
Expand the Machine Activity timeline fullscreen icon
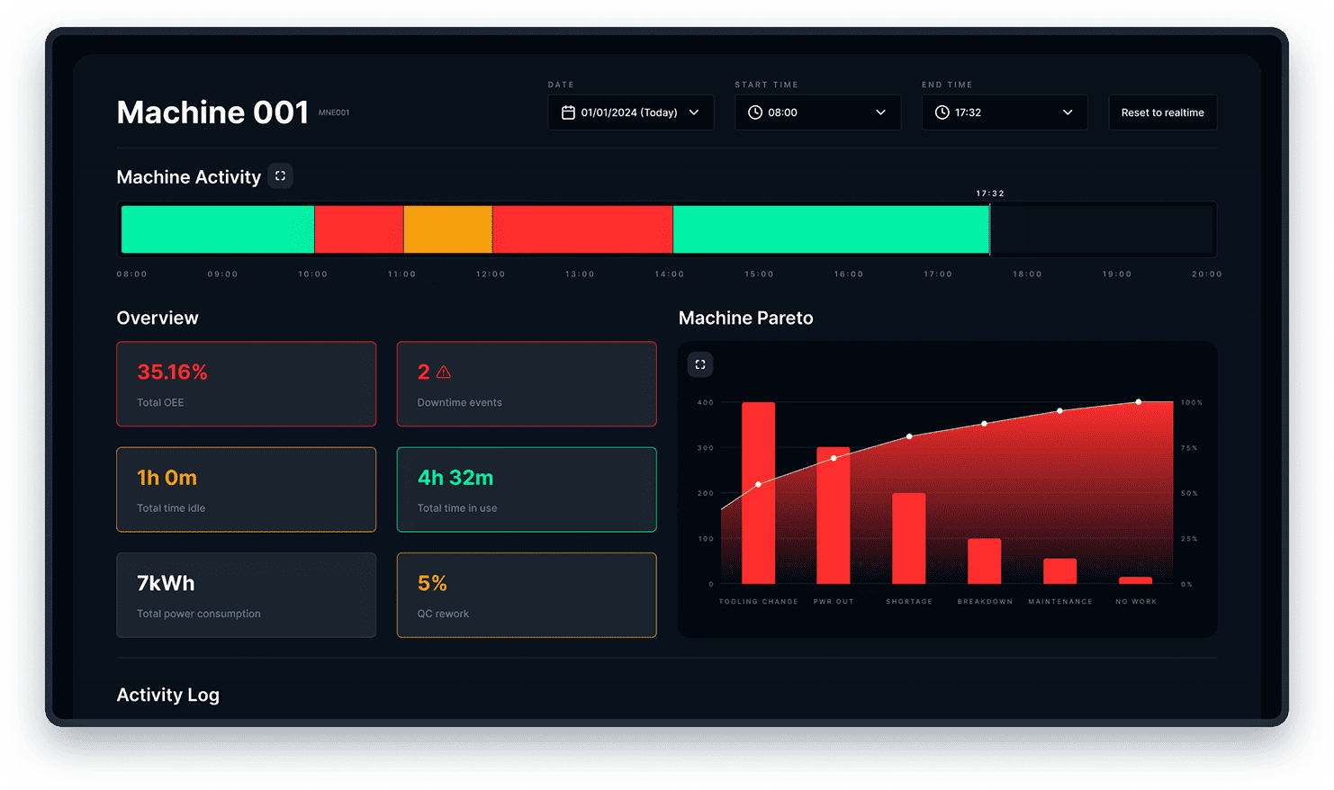280,176
